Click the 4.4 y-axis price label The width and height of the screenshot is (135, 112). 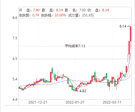point(15,100)
